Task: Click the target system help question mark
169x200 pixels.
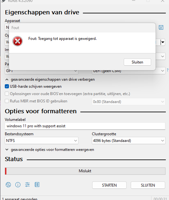Action: pos(168,70)
